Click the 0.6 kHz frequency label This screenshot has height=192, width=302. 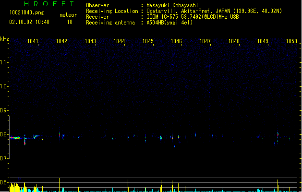[4, 182]
